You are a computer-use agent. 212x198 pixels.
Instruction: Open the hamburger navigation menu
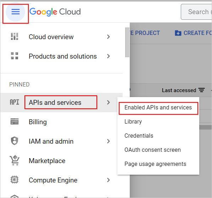tap(15, 12)
